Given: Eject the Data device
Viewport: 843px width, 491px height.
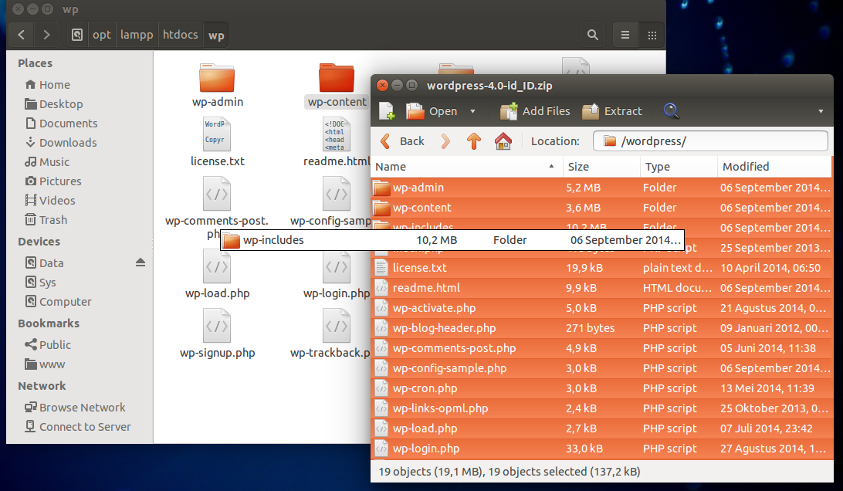Looking at the screenshot, I should 140,262.
